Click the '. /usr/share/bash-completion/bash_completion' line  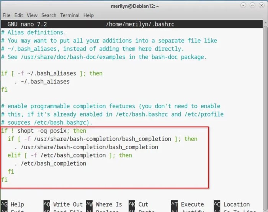tap(86, 147)
